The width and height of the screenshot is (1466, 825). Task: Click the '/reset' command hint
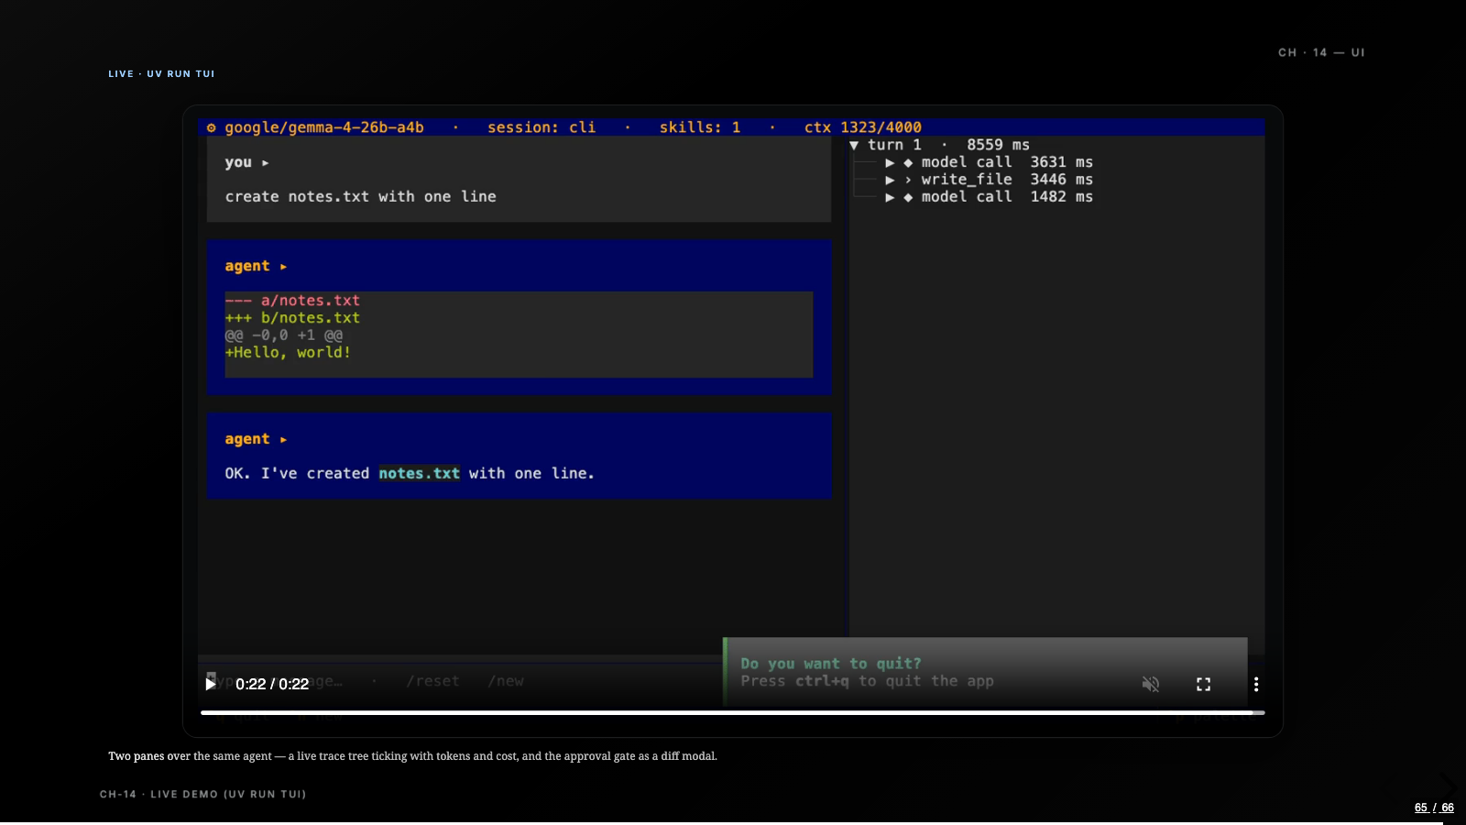tap(432, 681)
